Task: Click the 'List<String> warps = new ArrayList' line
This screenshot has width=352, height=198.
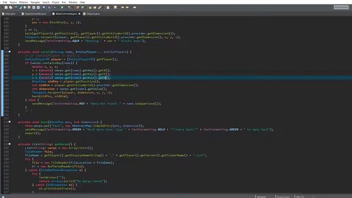Action: click(59, 148)
